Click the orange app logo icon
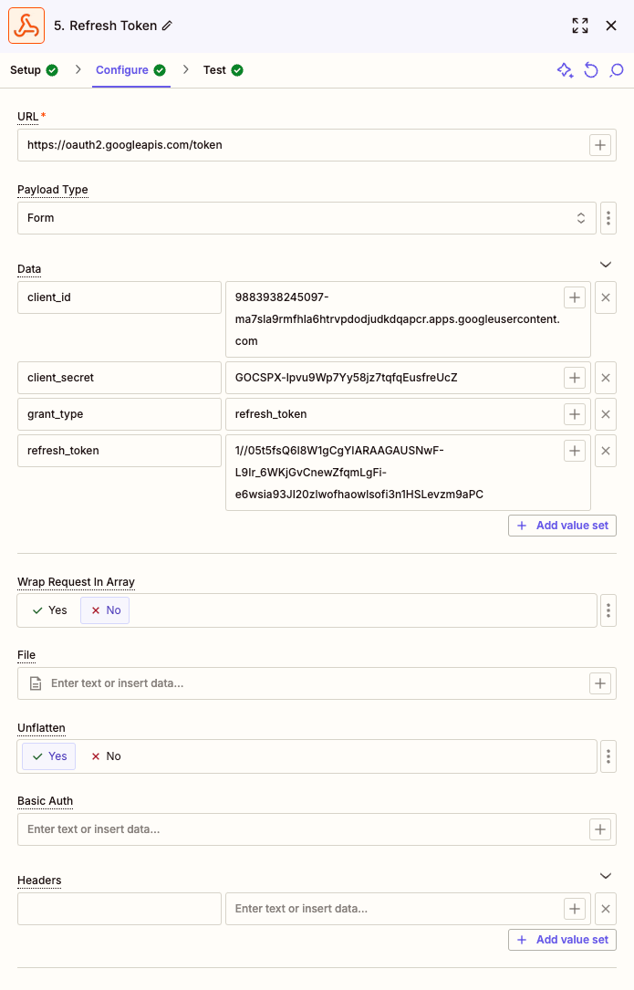The width and height of the screenshot is (634, 990). point(26,26)
